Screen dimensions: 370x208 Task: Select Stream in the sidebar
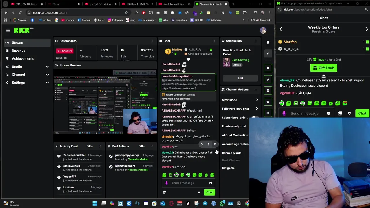coord(27,43)
